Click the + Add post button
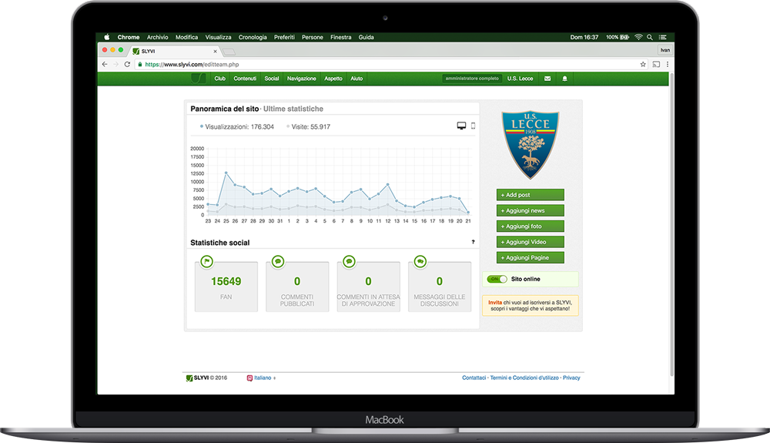The width and height of the screenshot is (770, 443). coord(531,195)
